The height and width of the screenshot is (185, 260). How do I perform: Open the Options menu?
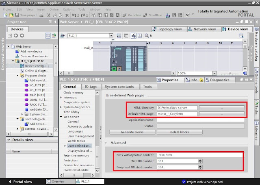pyautogui.click(x=68, y=9)
